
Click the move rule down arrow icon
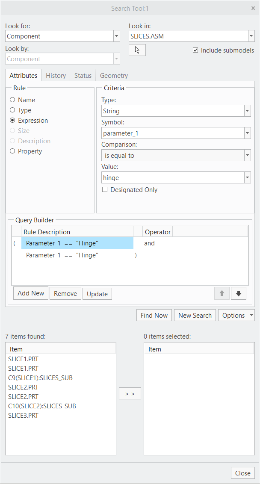pyautogui.click(x=238, y=293)
